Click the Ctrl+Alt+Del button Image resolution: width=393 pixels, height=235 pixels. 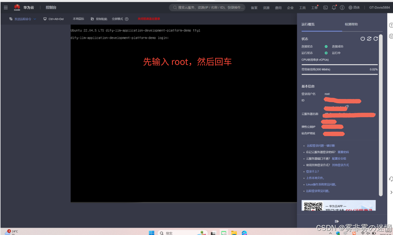click(x=54, y=19)
